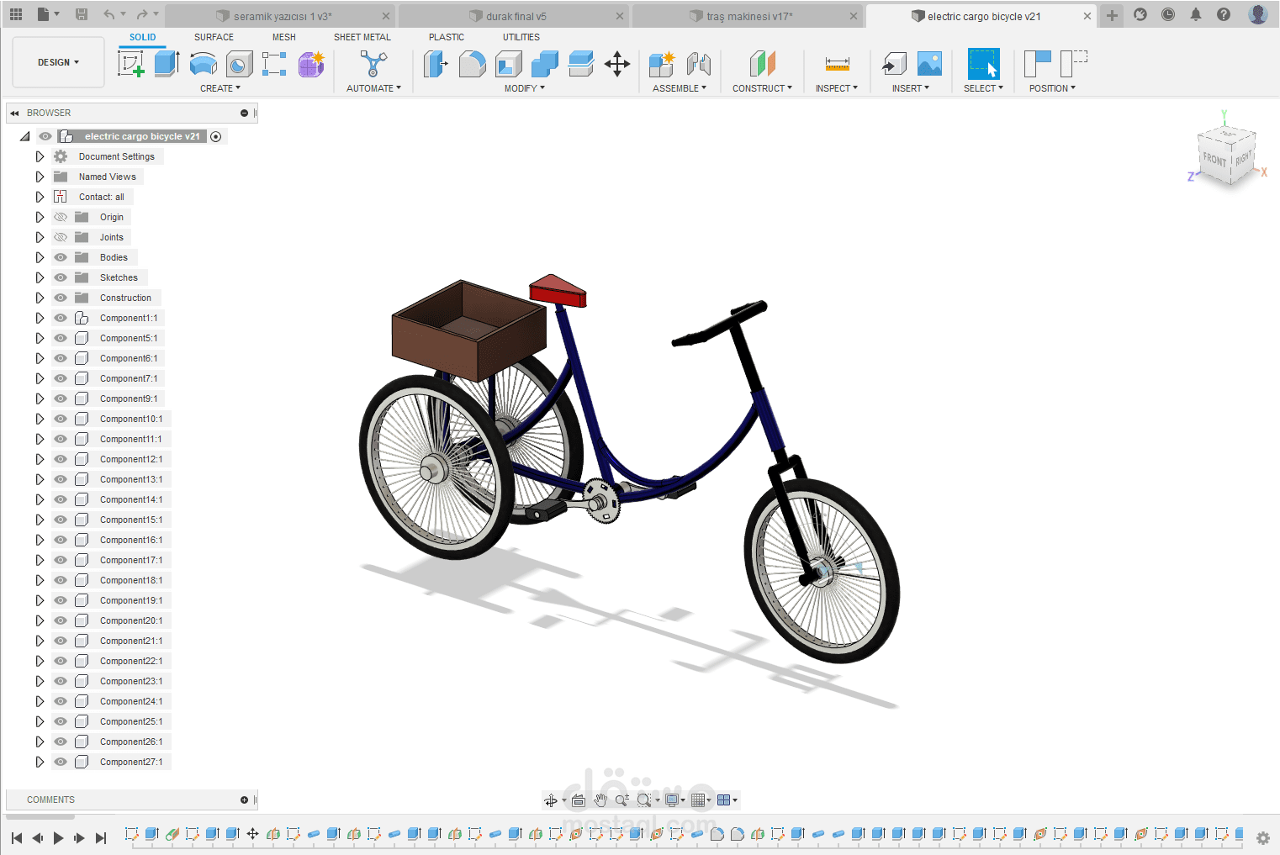Viewport: 1280px width, 855px height.
Task: Hide Component1:1 with its eye icon
Action: 61,318
